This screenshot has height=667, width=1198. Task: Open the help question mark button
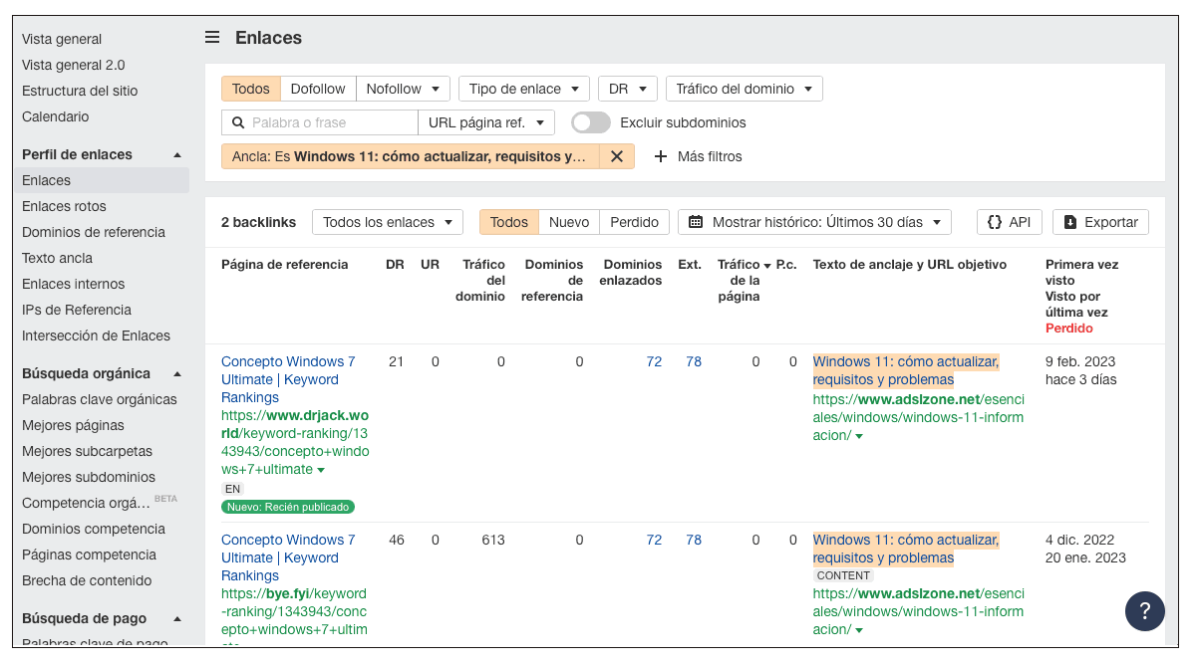point(1144,610)
